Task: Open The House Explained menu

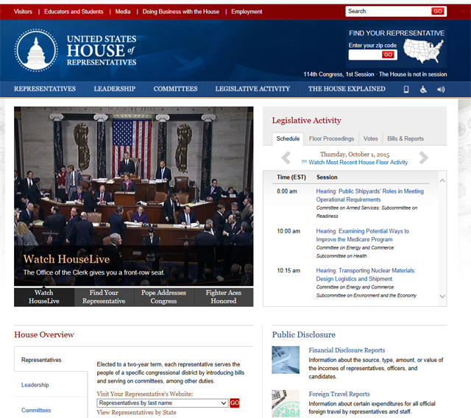Action: pos(347,89)
